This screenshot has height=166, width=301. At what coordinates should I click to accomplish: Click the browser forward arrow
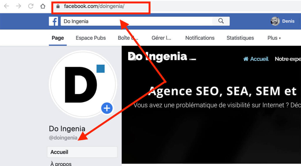19,6
